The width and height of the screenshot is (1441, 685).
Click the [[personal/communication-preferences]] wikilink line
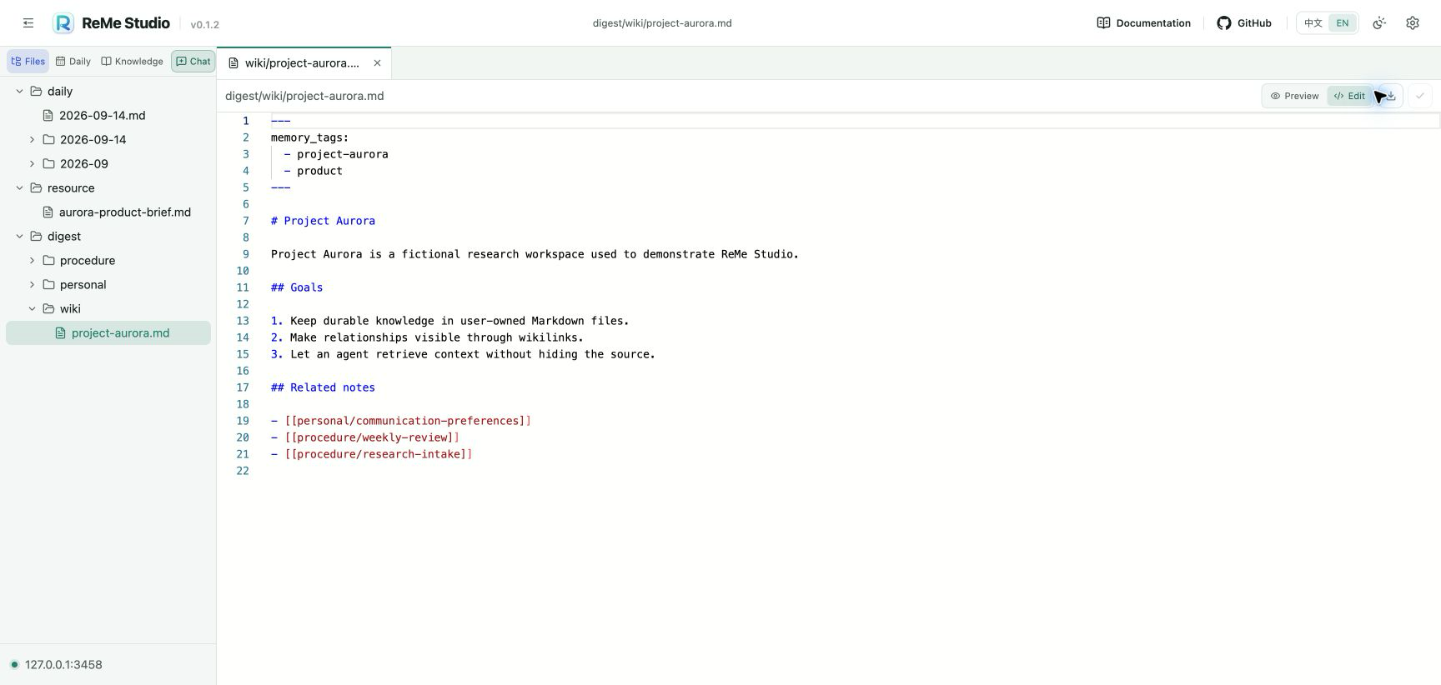[401, 421]
